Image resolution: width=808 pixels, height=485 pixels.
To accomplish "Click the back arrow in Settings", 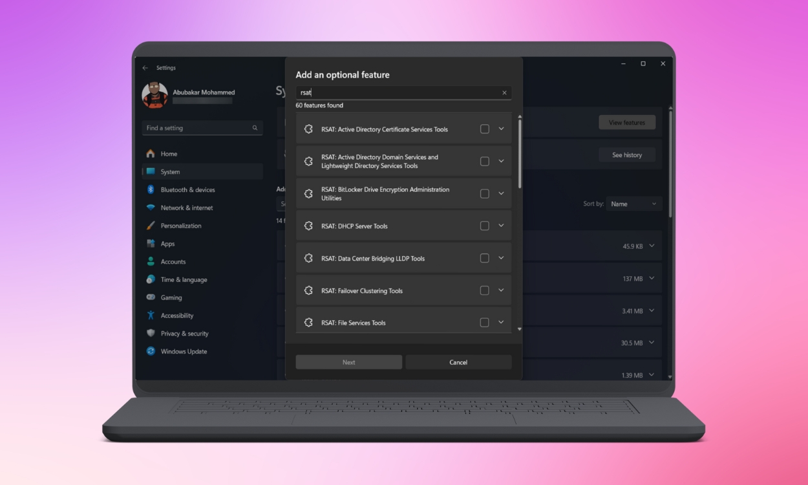I will click(x=145, y=68).
